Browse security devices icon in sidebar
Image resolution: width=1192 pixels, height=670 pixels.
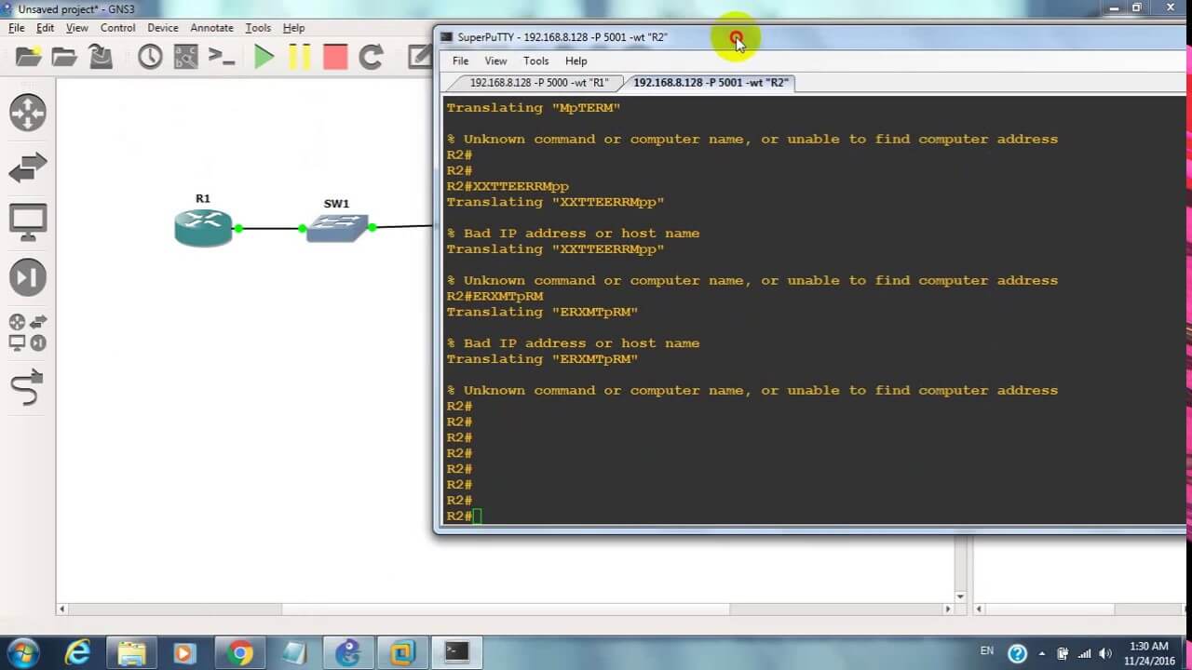point(28,277)
